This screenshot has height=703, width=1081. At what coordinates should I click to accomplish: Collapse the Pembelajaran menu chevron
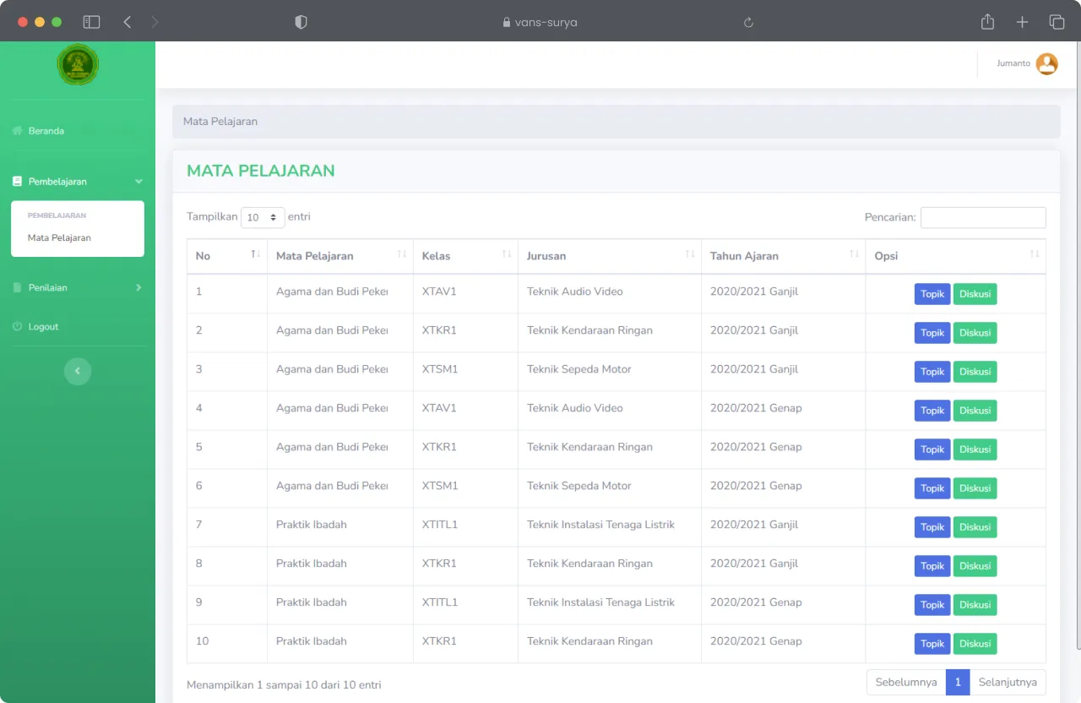click(x=139, y=182)
